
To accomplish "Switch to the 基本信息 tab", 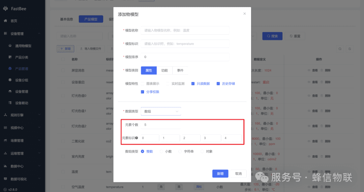I will [67, 19].
